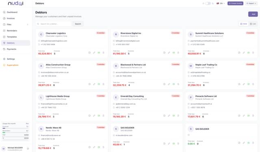Click the total due 32,259.75 €
Image resolution: width=260 pixels, height=152 pixels.
pos(119,85)
